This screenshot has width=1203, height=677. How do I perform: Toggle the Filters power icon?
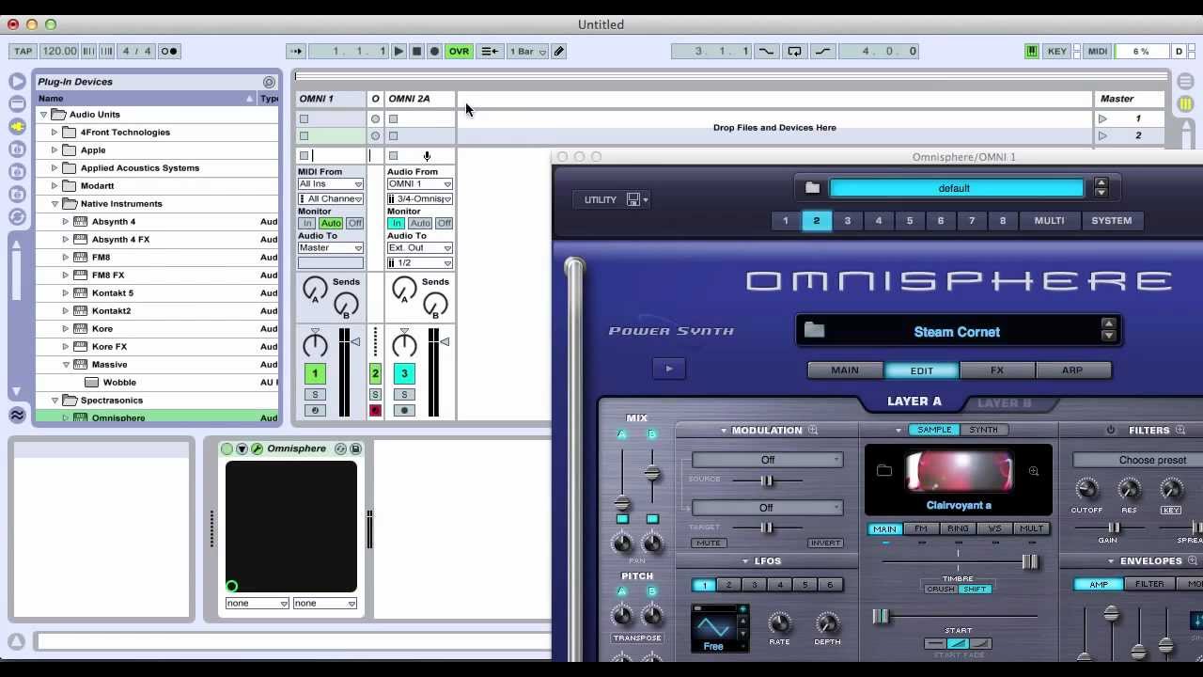[1110, 431]
